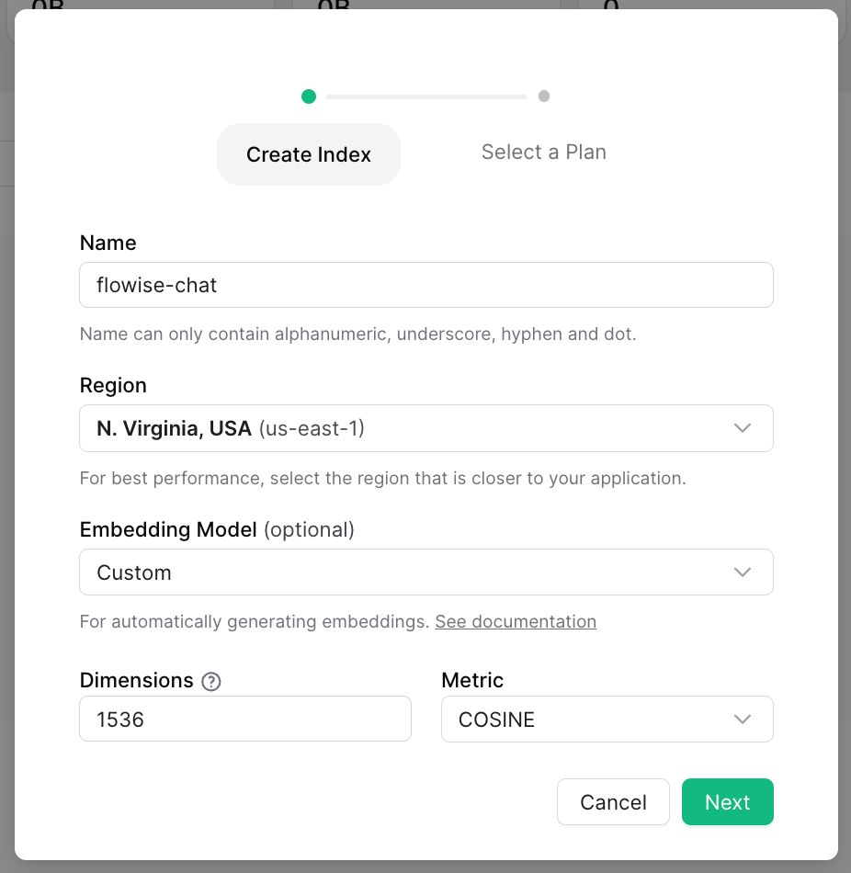This screenshot has width=851, height=873.
Task: Expand the Embedding Model dropdown set to Custom
Action: [x=425, y=573]
